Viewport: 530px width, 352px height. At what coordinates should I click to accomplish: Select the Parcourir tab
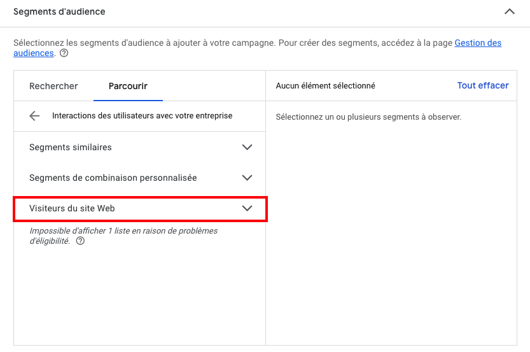(x=128, y=86)
